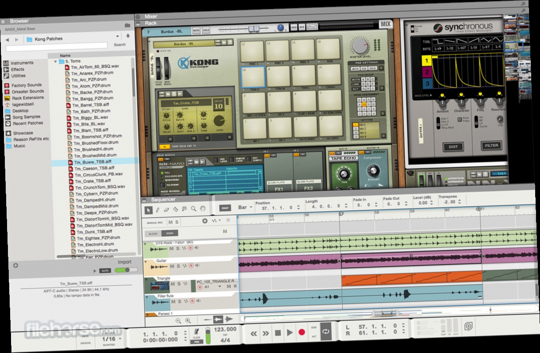This screenshot has width=540, height=353.
Task: Click the Rack panel header
Action: point(151,23)
